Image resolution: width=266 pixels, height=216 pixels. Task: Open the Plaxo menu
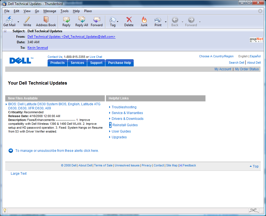pyautogui.click(x=88, y=11)
